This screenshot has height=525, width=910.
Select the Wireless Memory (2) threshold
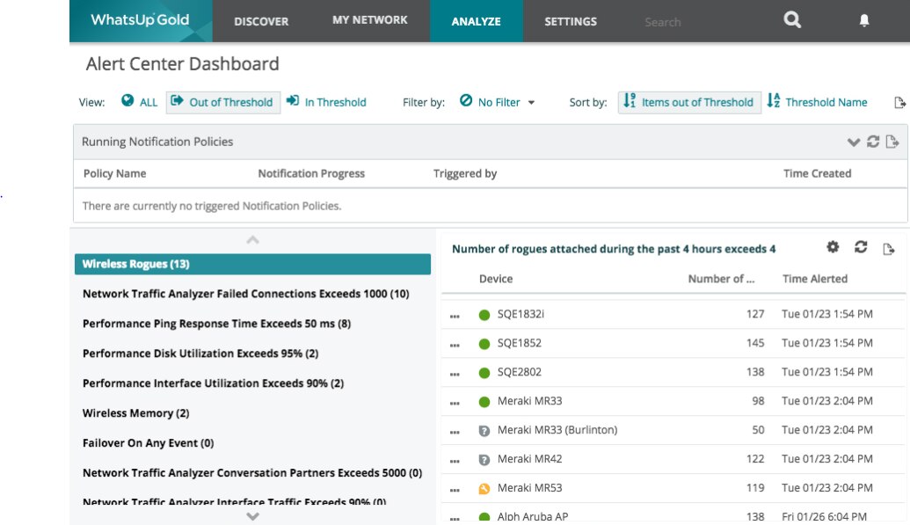(x=135, y=413)
